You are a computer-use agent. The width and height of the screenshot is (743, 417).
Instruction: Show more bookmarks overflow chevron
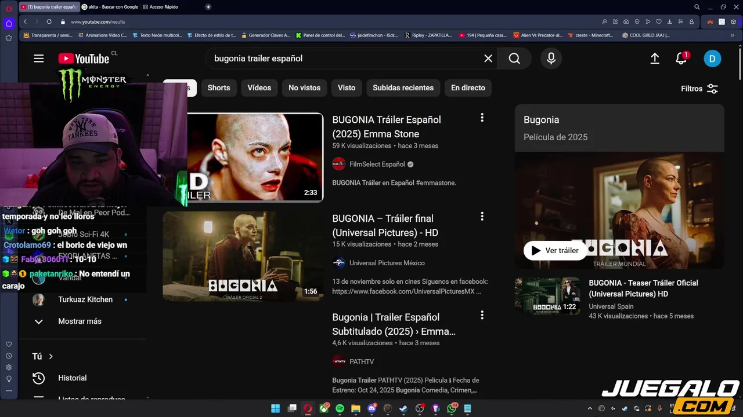733,35
